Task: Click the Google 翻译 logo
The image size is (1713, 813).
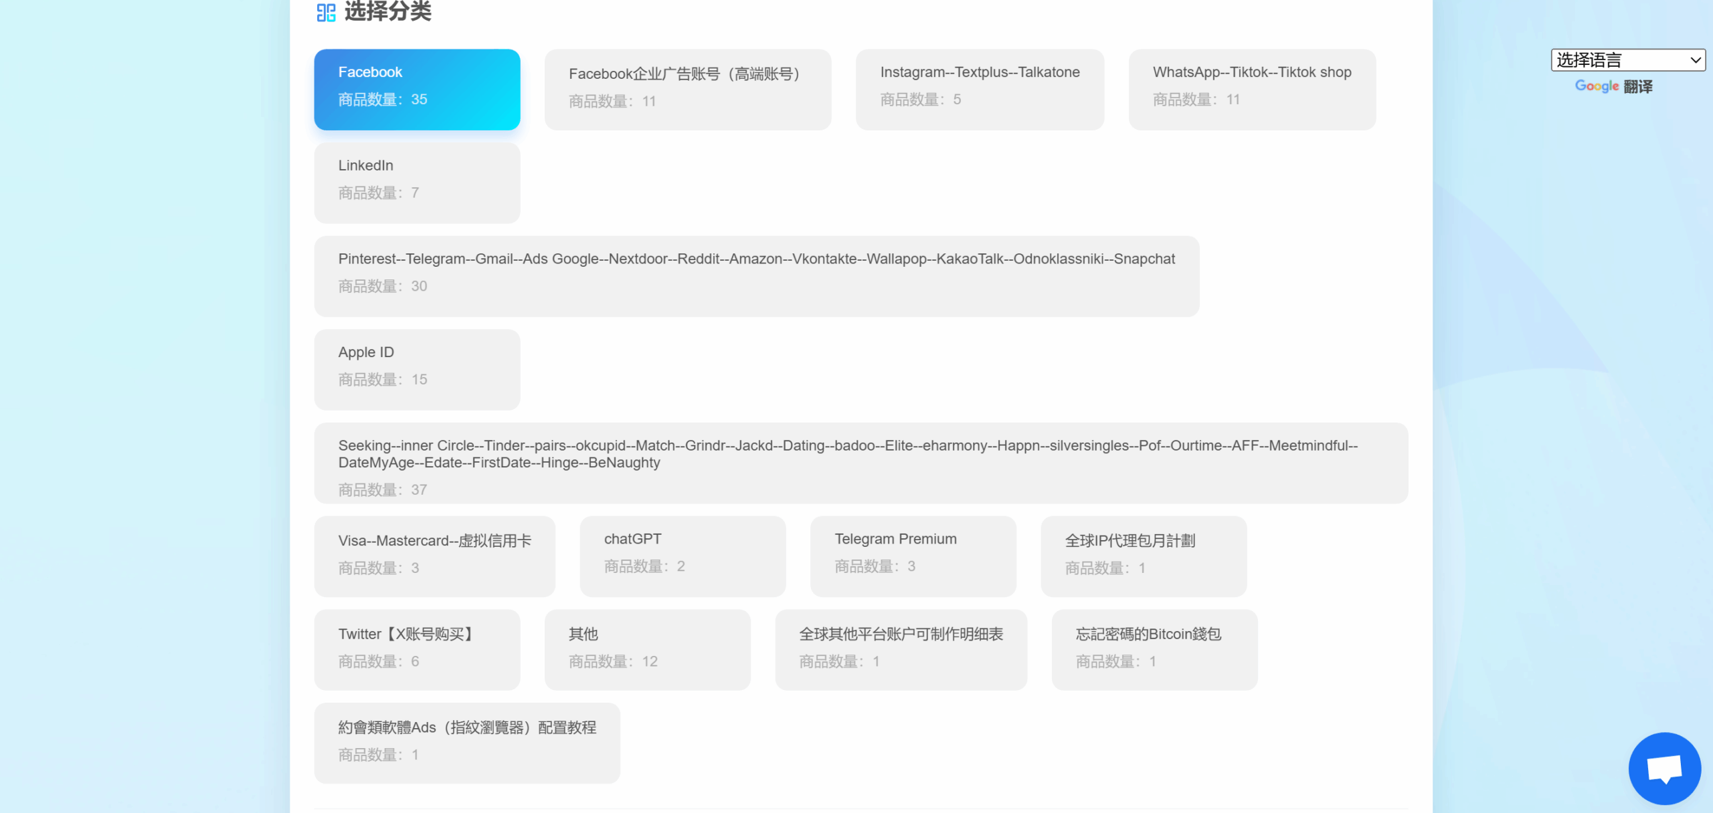Action: pyautogui.click(x=1613, y=86)
